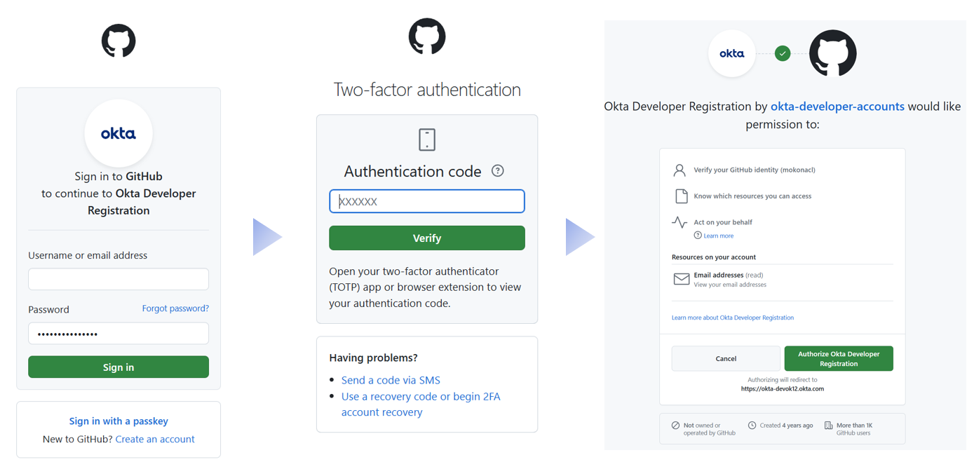Click the smartphone icon above the authentication code field
Viewport: 967px width, 469px height.
426,140
